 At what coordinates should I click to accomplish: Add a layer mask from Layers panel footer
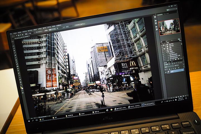[176, 97]
